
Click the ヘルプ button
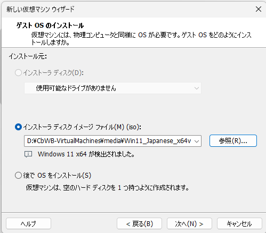click(28, 223)
